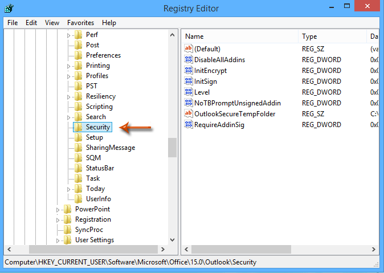This screenshot has width=384, height=273.
Task: Click the OutlookSecureTempFolder string icon
Action: click(189, 113)
